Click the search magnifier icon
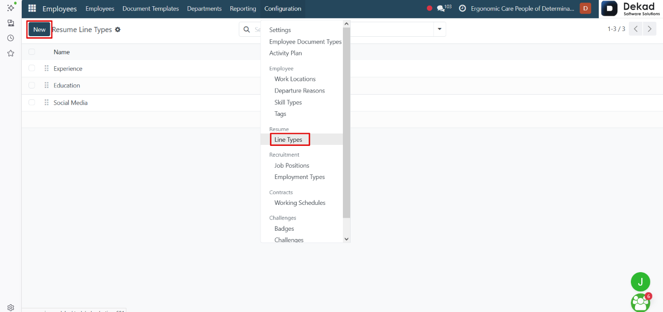This screenshot has width=663, height=312. click(247, 29)
